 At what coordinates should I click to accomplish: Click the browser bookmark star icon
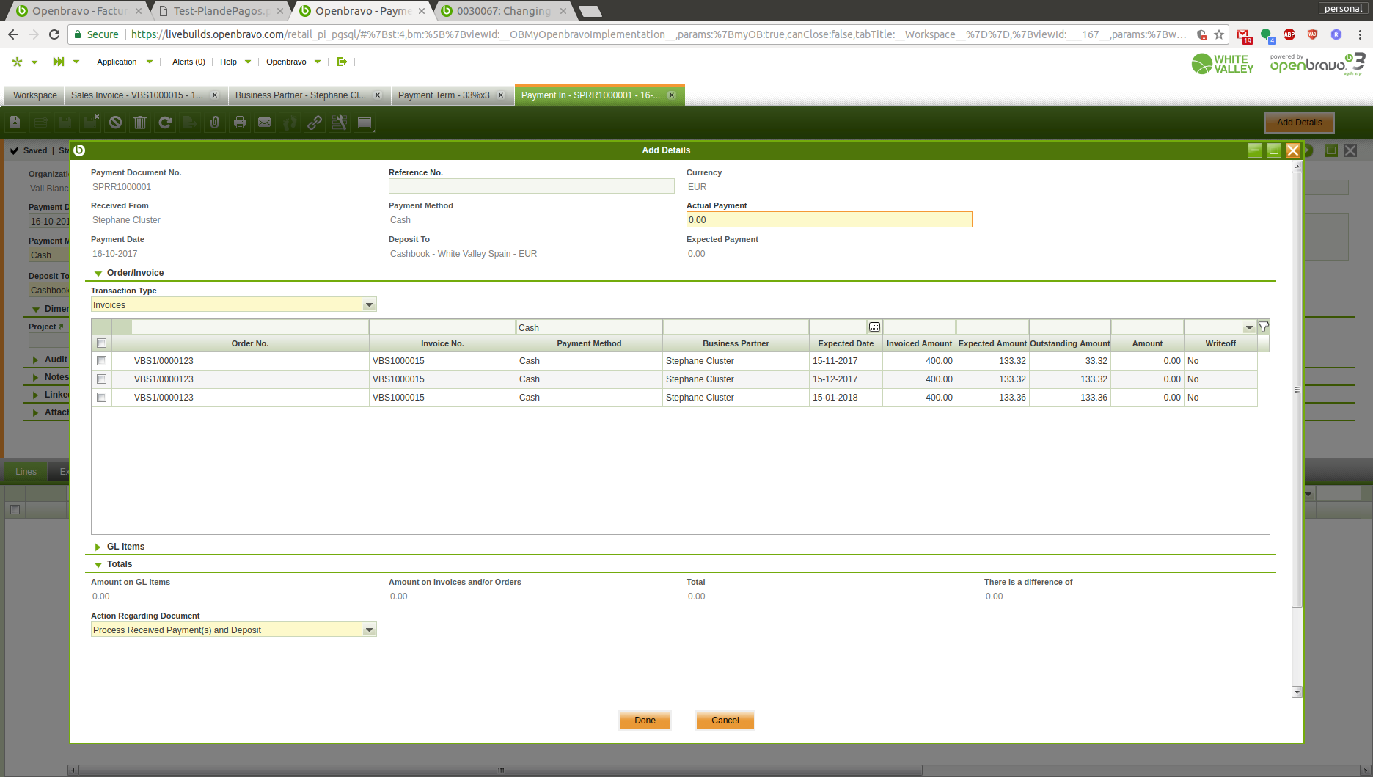pos(1219,34)
